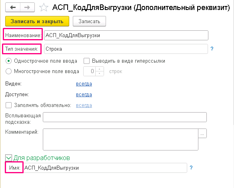234x188 pixels.
Task: Open the всегда link next to Доступен
Action: pyautogui.click(x=84, y=95)
